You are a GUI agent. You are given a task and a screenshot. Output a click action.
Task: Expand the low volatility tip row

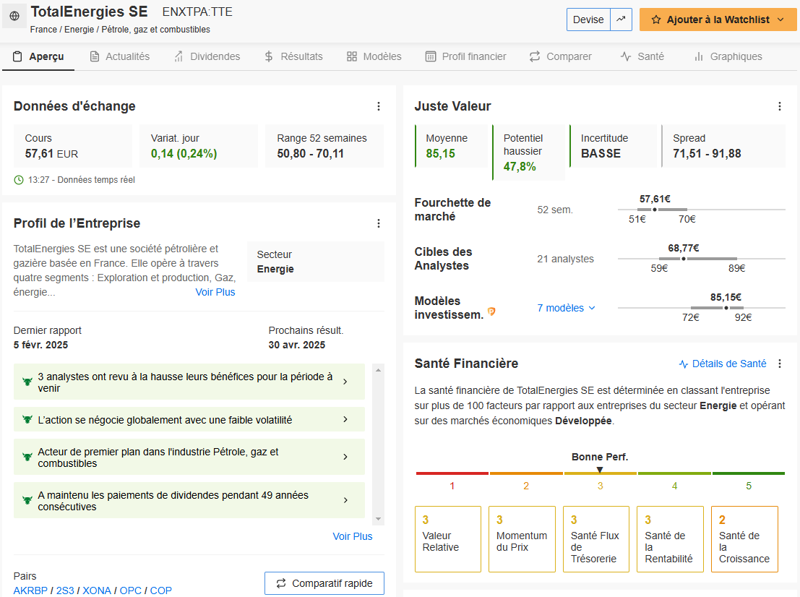tap(189, 419)
